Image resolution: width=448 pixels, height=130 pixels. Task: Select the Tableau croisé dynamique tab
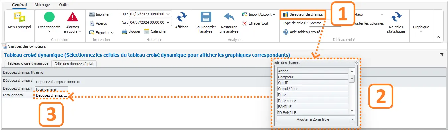pyautogui.click(x=28, y=63)
